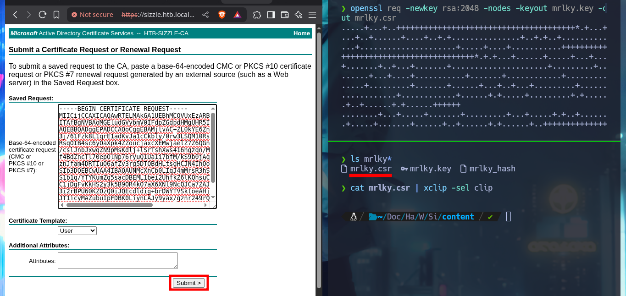Screen dimensions: 626x296
Task: Focus the Attributes text box
Action: (x=118, y=261)
